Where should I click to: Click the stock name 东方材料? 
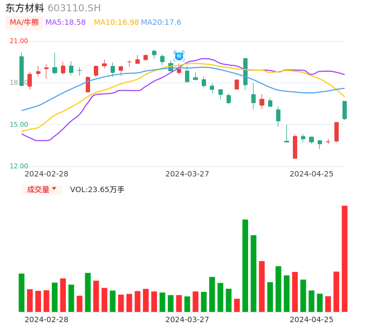click(25, 8)
